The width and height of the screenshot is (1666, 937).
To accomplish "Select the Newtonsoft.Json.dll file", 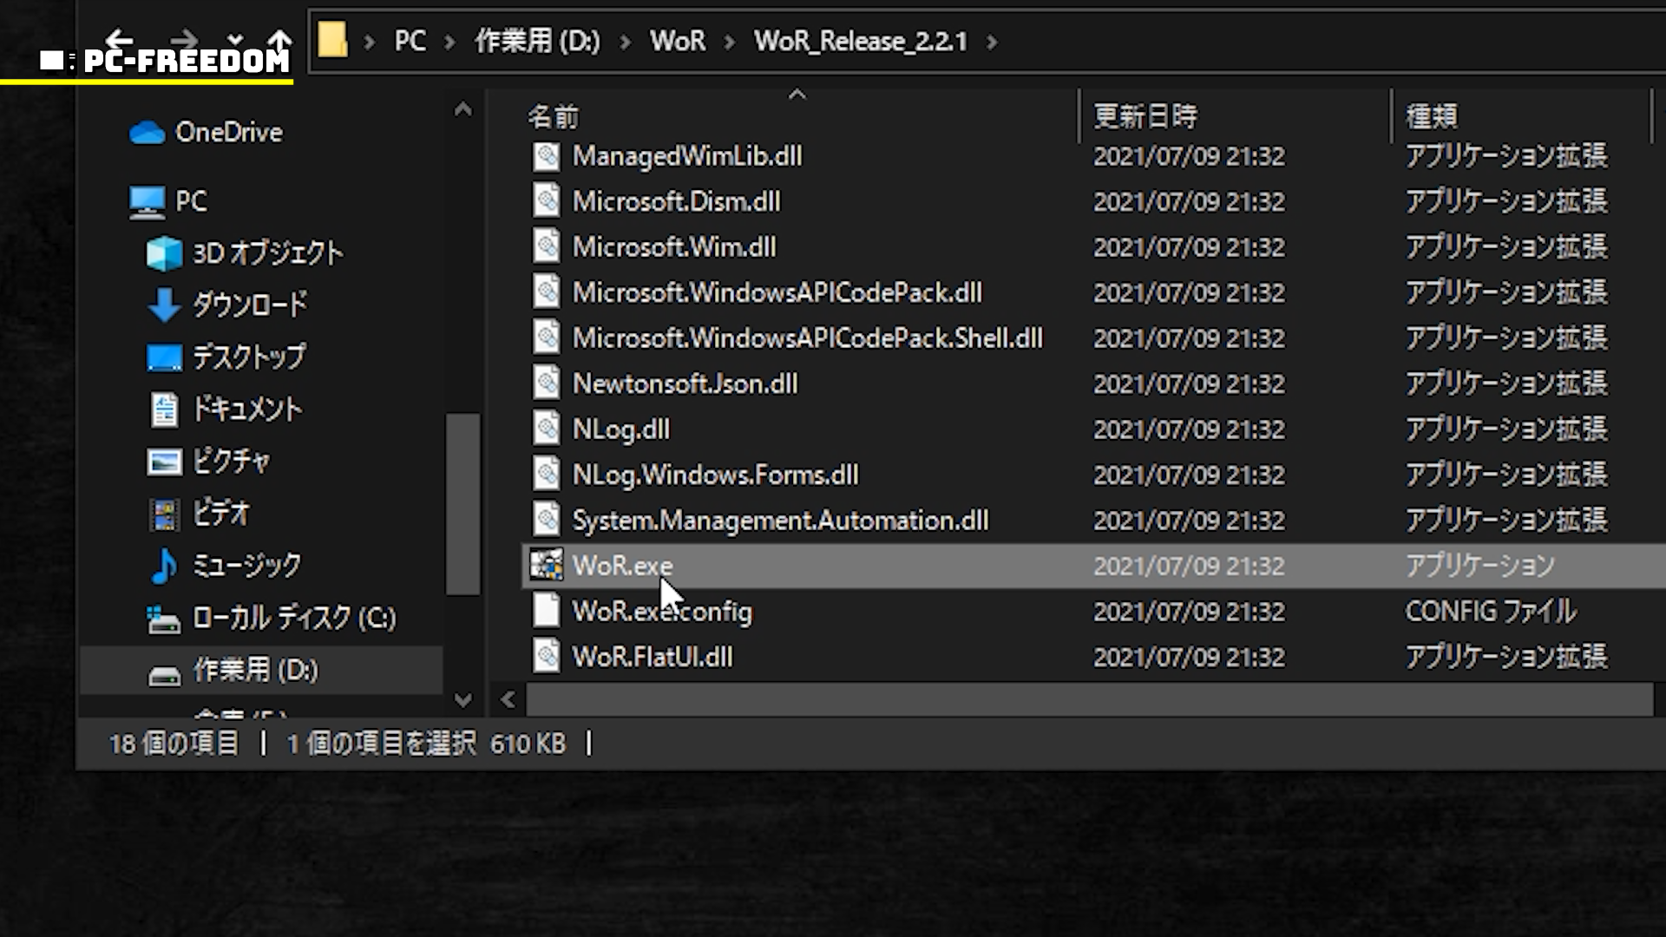I will 685,383.
